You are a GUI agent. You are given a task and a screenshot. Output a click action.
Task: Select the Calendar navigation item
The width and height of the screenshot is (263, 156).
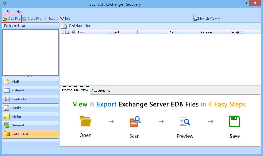tap(30, 90)
